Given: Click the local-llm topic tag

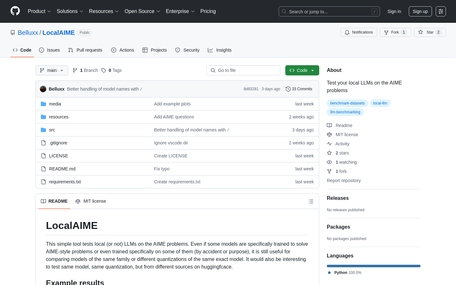Looking at the screenshot, I should [x=380, y=103].
